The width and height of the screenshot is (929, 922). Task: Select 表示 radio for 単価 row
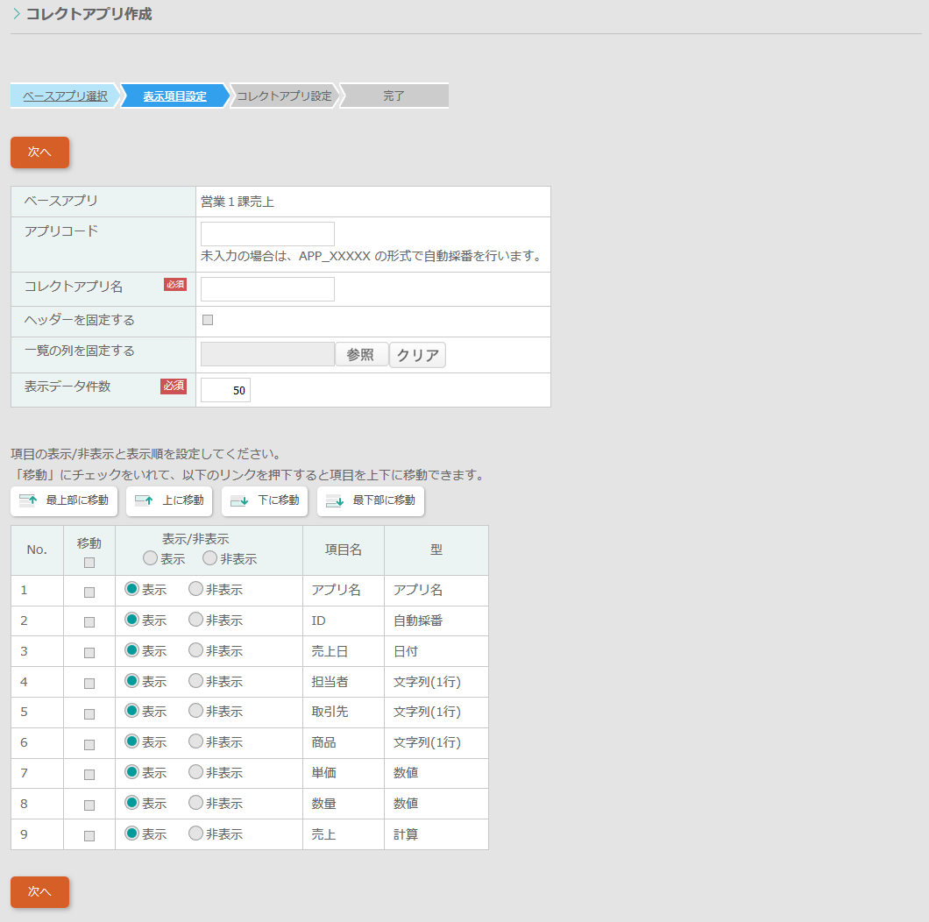pos(131,772)
